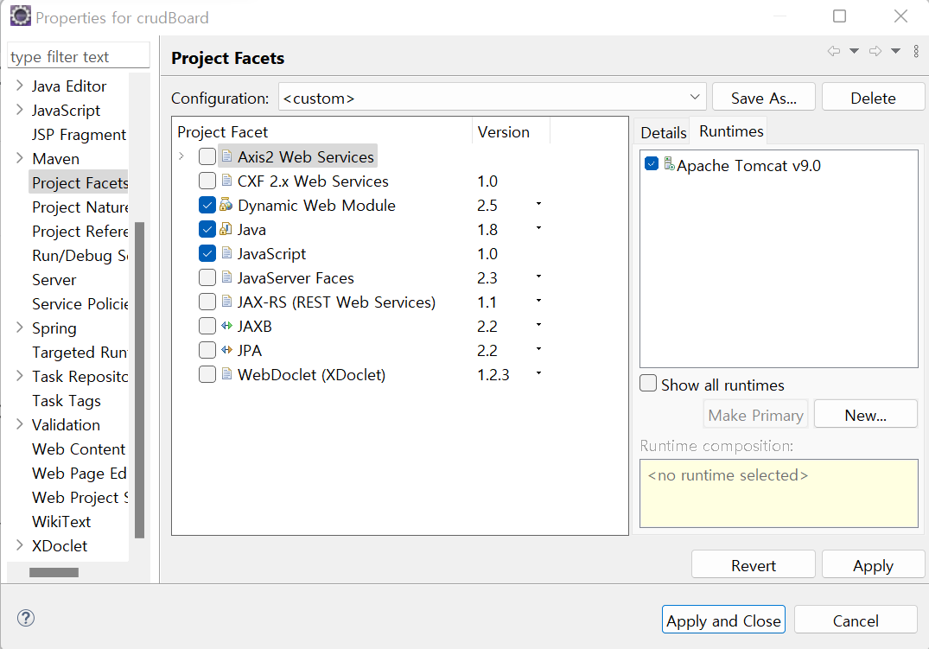Click the Apache Tomcat server icon
This screenshot has width=929, height=649.
[x=669, y=163]
